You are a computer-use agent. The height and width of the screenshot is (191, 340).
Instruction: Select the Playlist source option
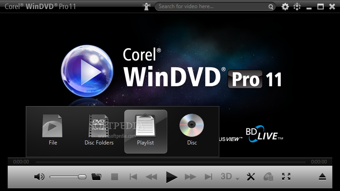pyautogui.click(x=146, y=131)
